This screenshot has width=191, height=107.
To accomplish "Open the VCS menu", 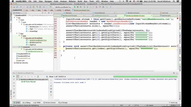I will tap(98, 1).
